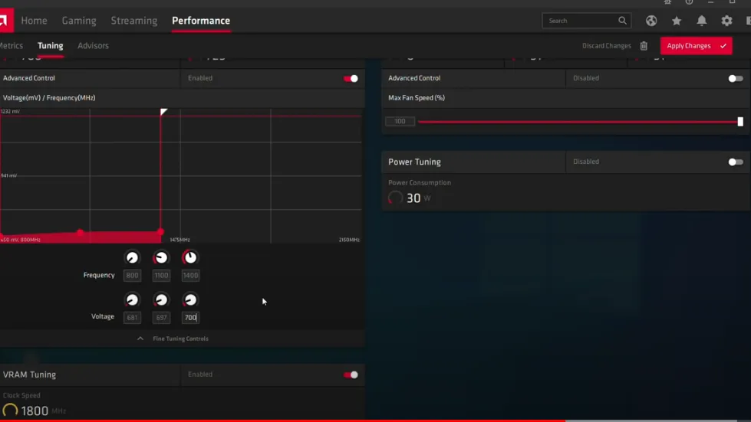Open the settings gear icon
Screen dimensions: 751x422
[x=726, y=21]
